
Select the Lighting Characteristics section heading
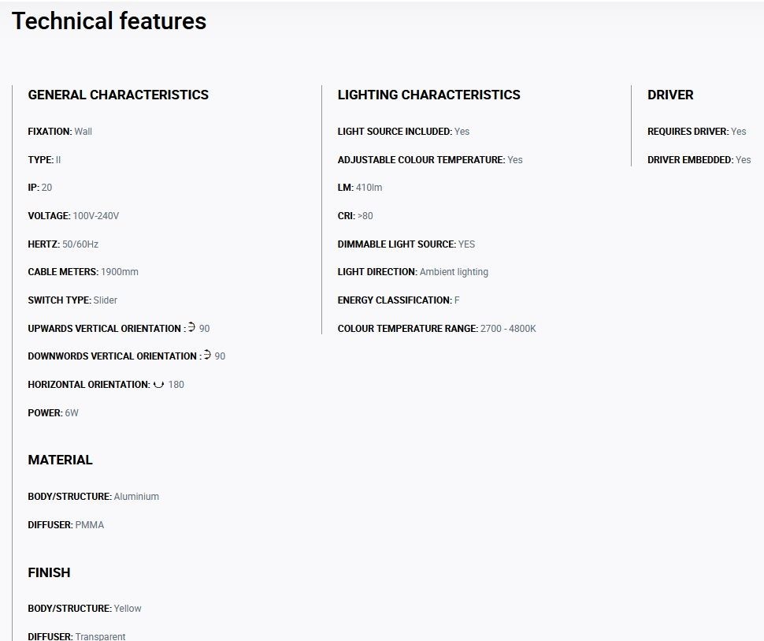point(428,95)
